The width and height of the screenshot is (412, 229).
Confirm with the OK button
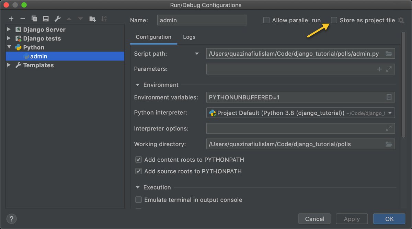coord(389,219)
